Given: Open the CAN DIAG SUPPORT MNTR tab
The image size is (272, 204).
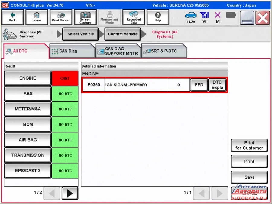Looking at the screenshot, I should click(x=118, y=51).
